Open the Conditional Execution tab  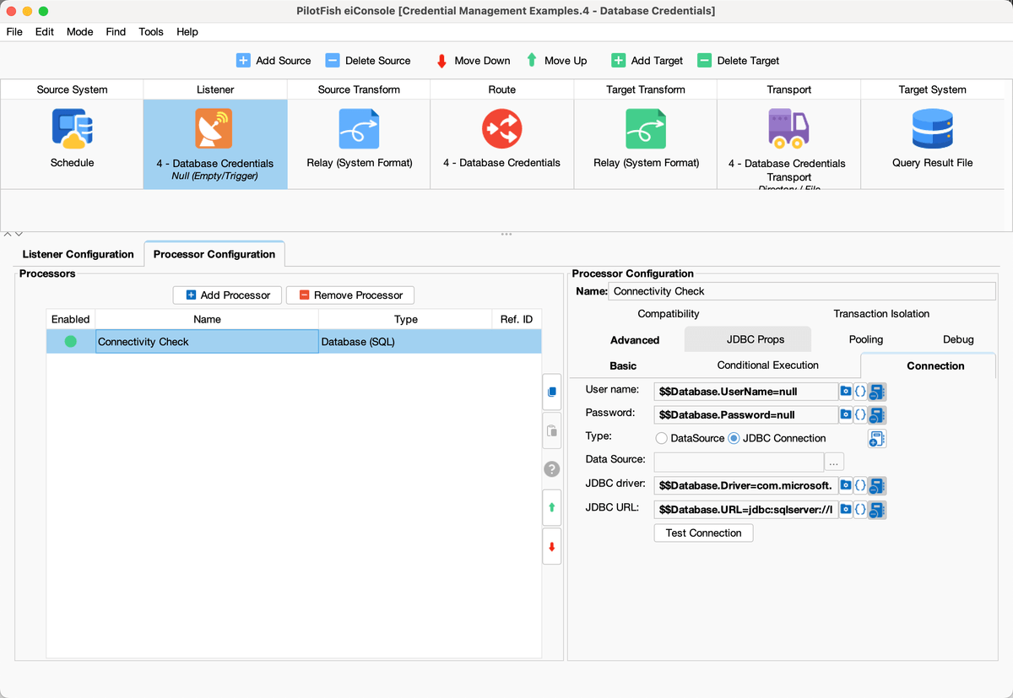click(x=768, y=365)
